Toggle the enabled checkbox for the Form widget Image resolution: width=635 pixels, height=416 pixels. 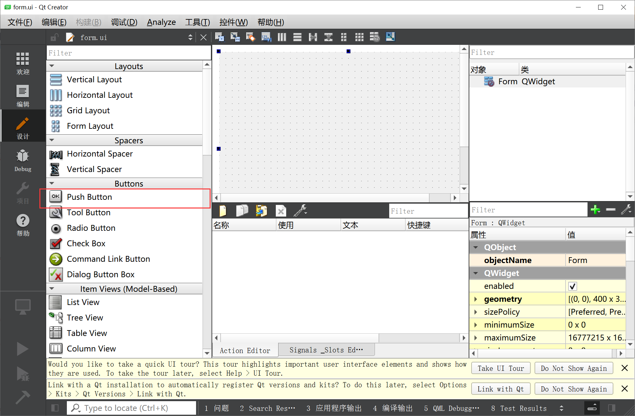[572, 286]
